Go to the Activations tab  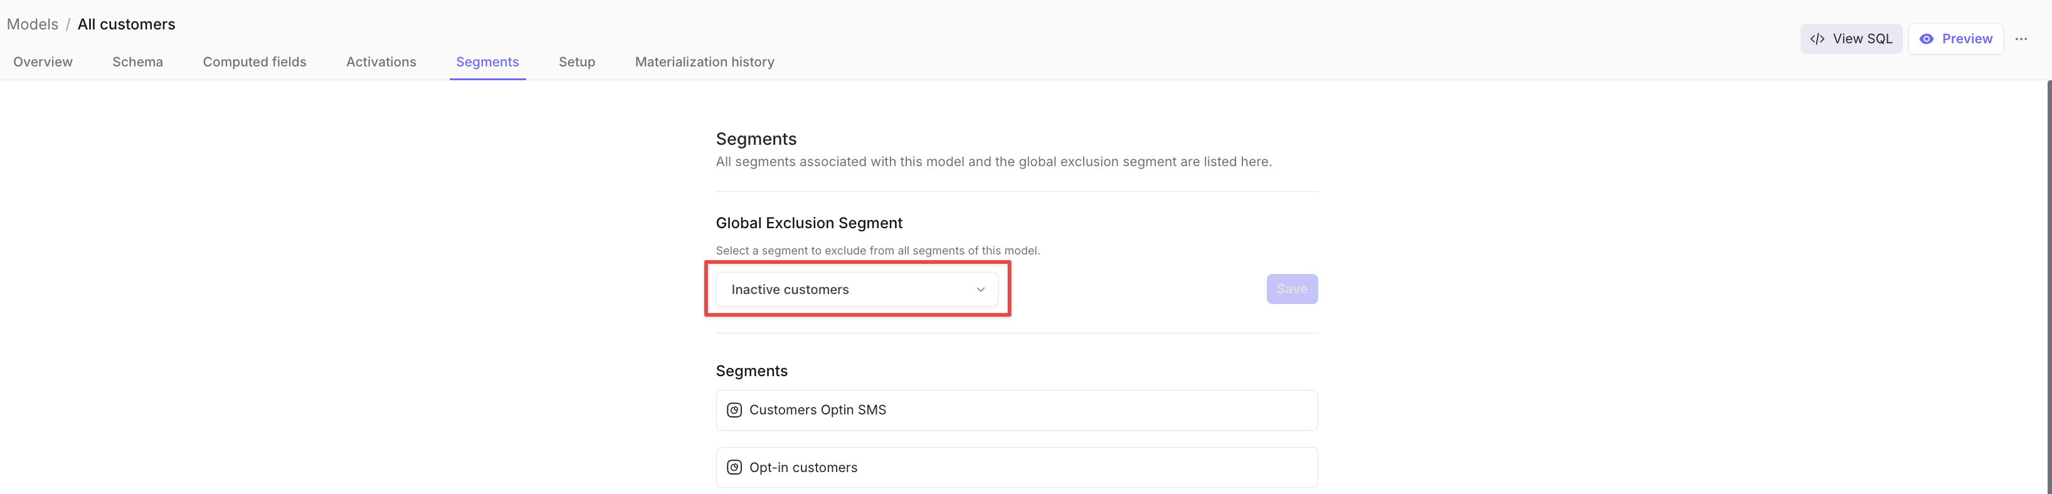click(381, 62)
